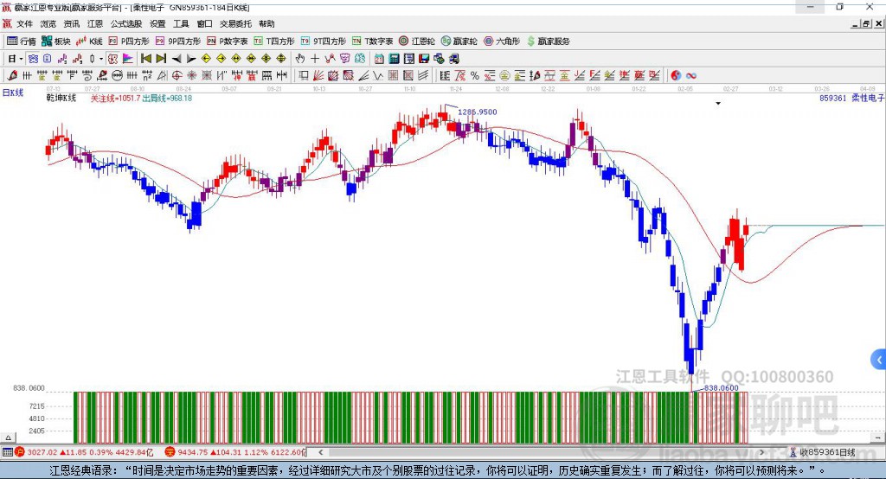Open the 窗口 menu
The width and height of the screenshot is (886, 479).
[204, 23]
